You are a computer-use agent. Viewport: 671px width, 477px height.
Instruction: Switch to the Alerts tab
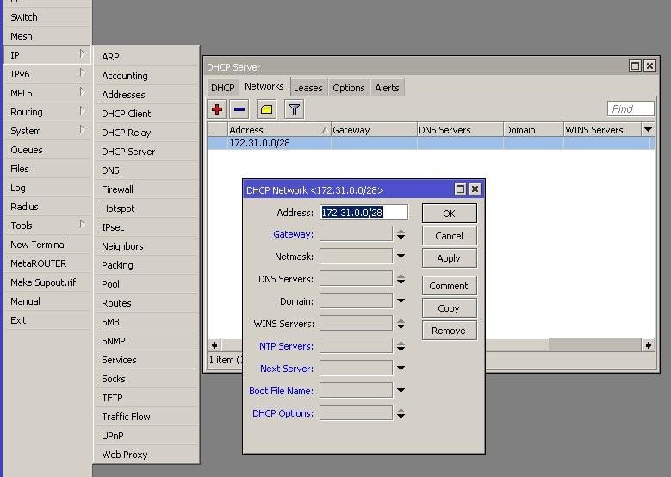click(387, 88)
